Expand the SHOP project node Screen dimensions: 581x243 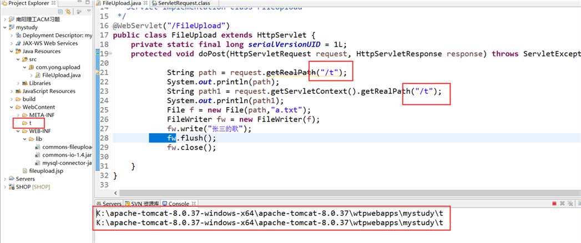pyautogui.click(x=4, y=187)
